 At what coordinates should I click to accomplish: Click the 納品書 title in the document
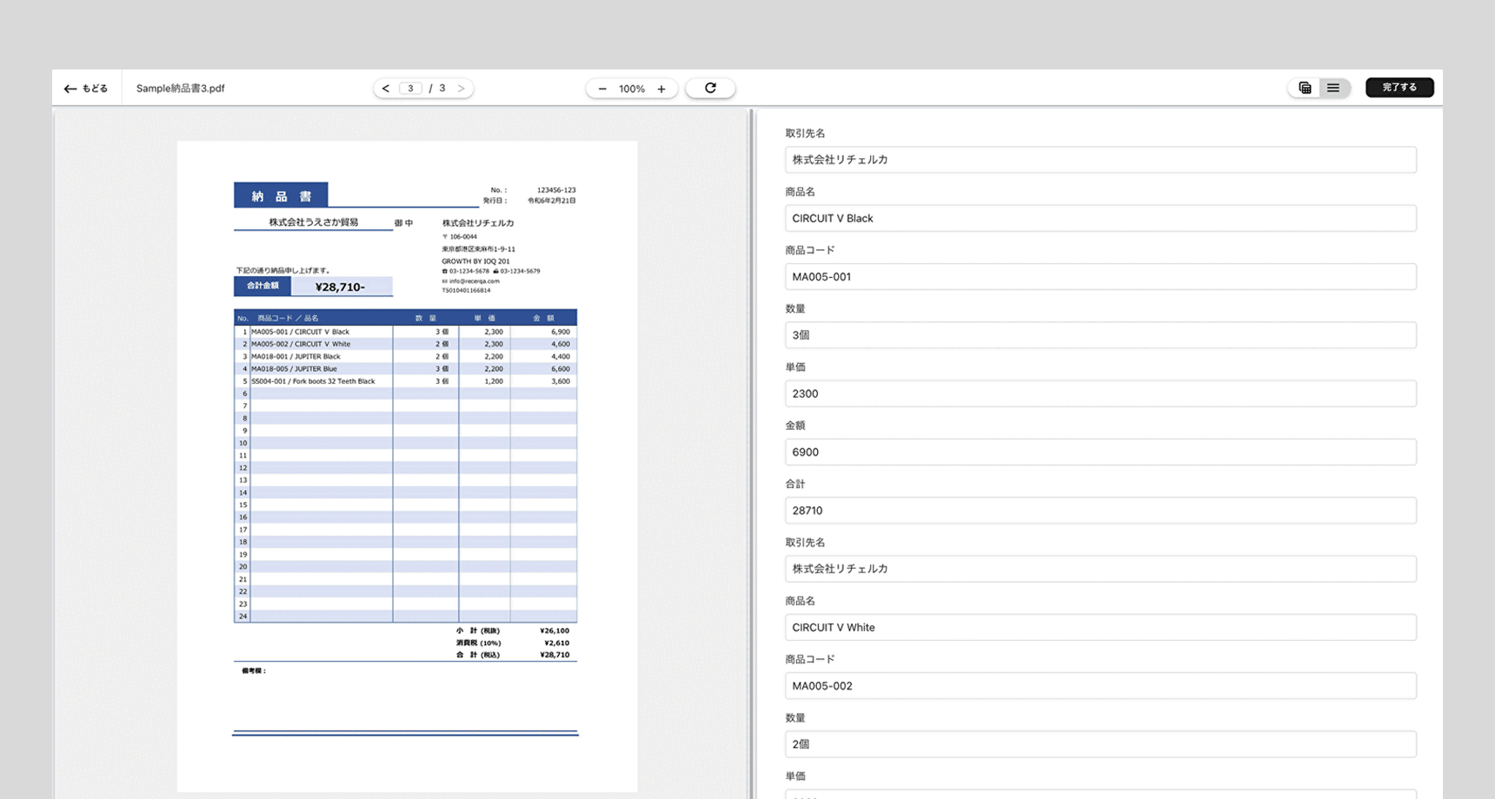pyautogui.click(x=281, y=195)
